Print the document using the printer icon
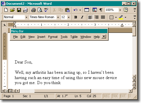The width and height of the screenshot is (141, 103). click(34, 10)
